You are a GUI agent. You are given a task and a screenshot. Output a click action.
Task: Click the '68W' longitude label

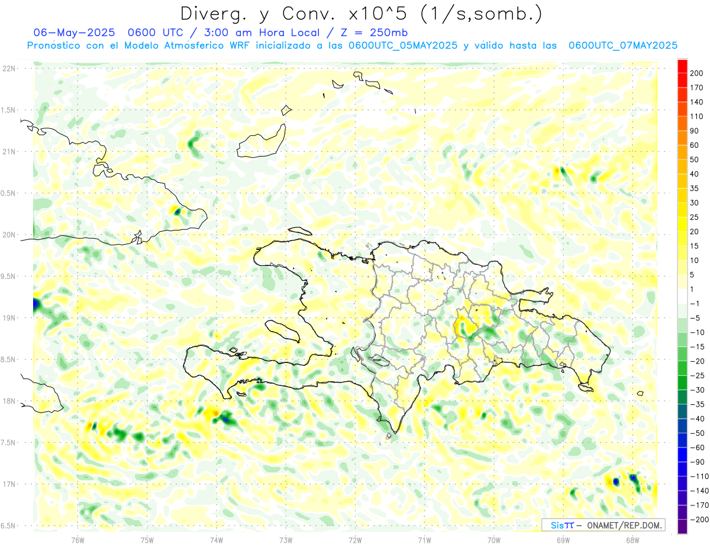pos(632,540)
